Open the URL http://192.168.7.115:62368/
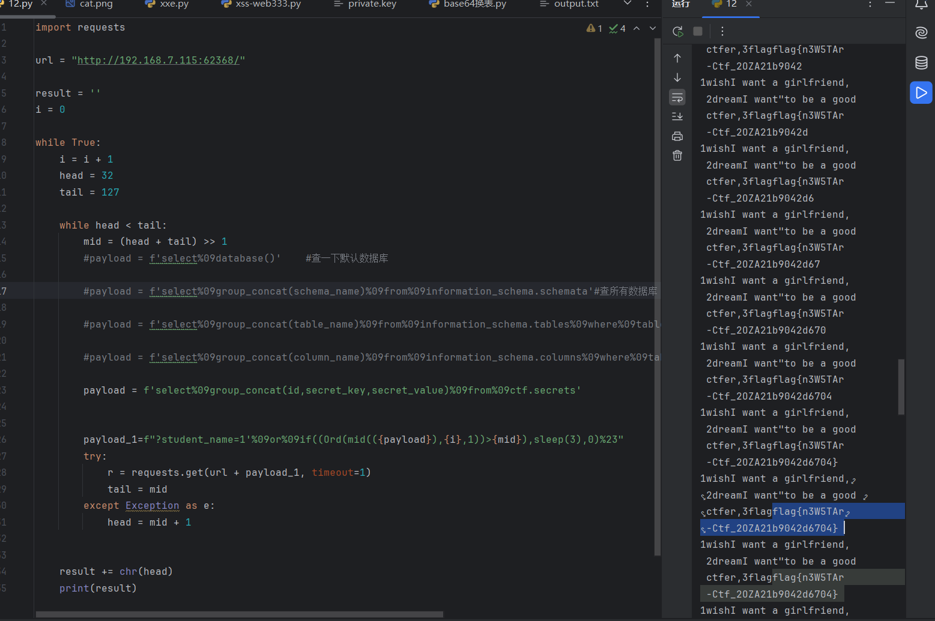935x621 pixels. tap(159, 60)
